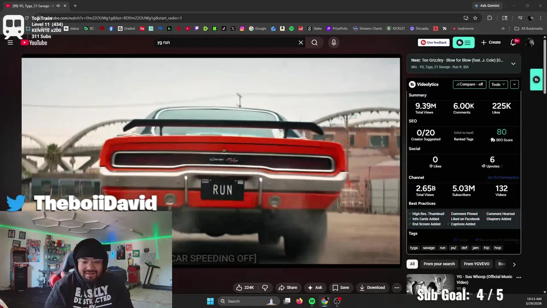
Task: Open the lookmovie bookmark
Action: 462,29
